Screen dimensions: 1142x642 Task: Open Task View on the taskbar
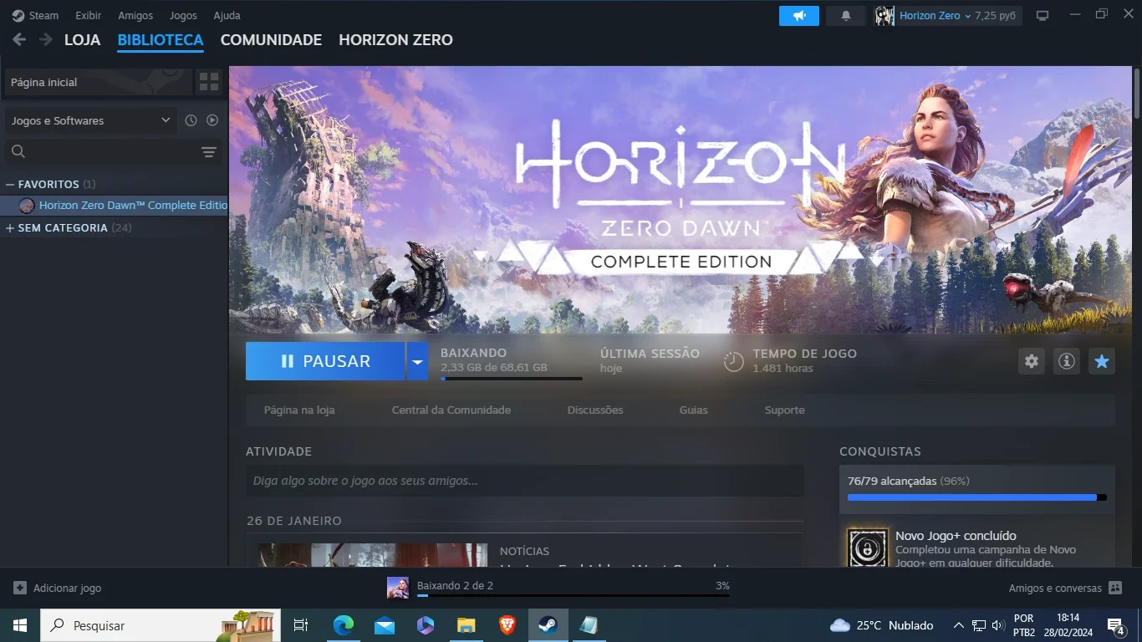[x=301, y=625]
